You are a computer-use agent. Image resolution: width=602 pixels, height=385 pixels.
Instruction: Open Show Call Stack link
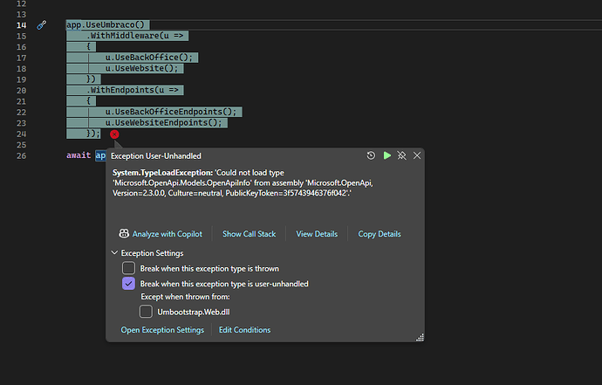tap(249, 234)
